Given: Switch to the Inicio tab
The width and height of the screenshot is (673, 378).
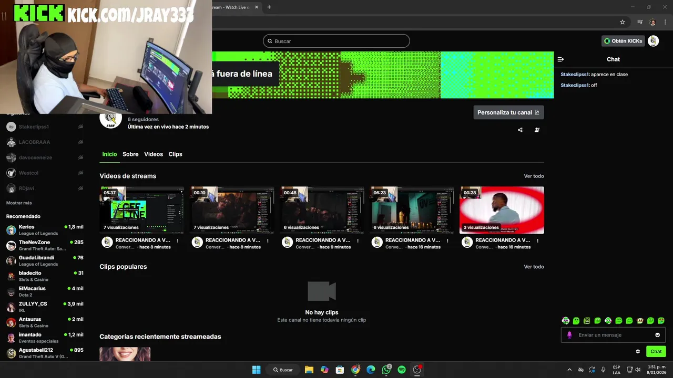Looking at the screenshot, I should click(109, 154).
